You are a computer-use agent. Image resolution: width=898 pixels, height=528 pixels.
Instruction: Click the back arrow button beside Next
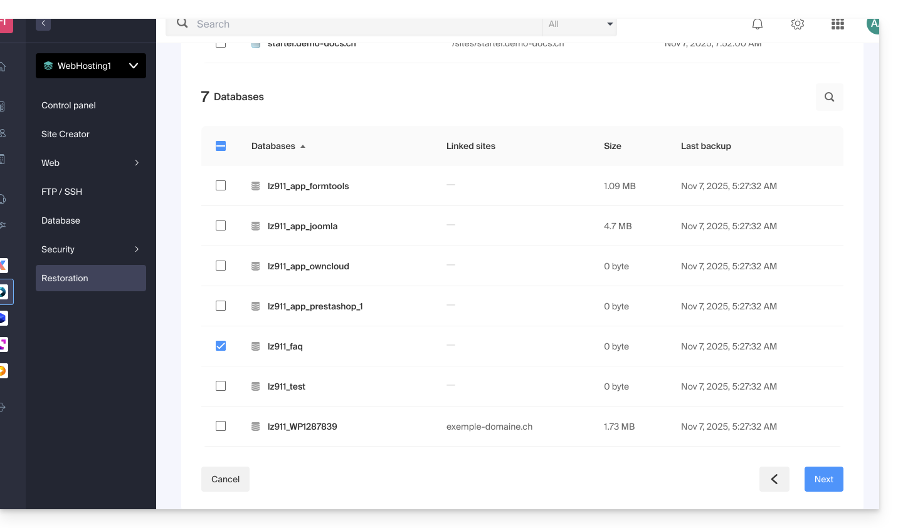774,479
